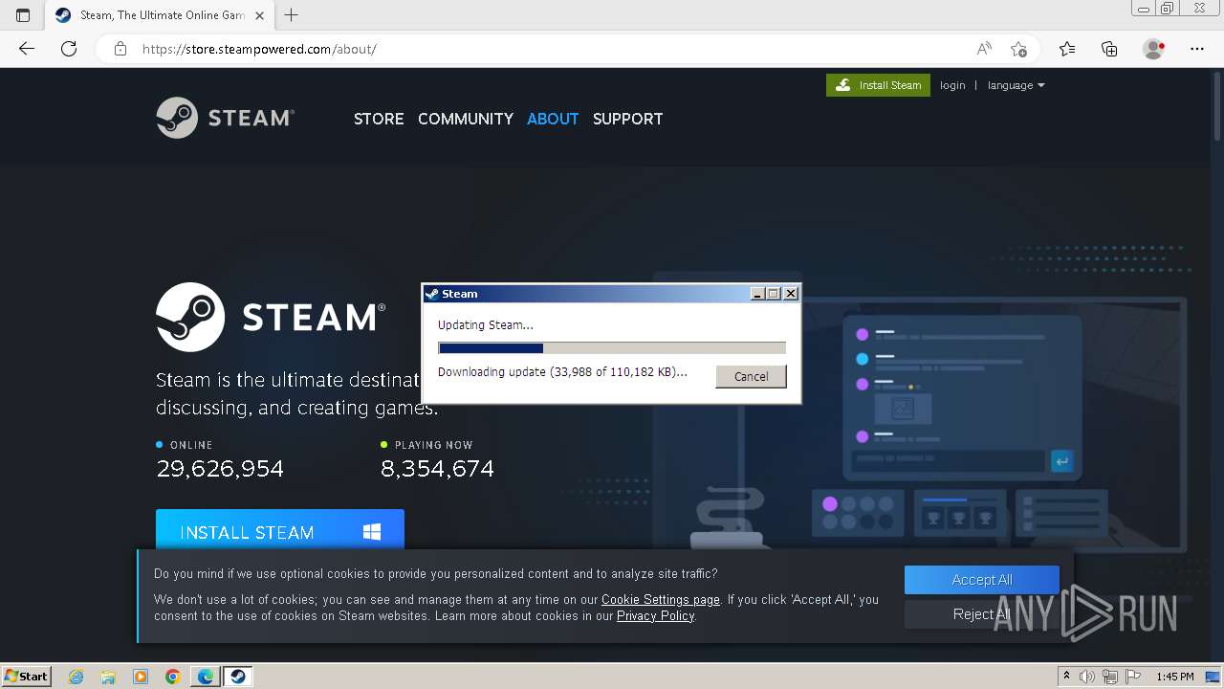Close the Steam update dialog
The image size is (1224, 689).
pos(791,294)
